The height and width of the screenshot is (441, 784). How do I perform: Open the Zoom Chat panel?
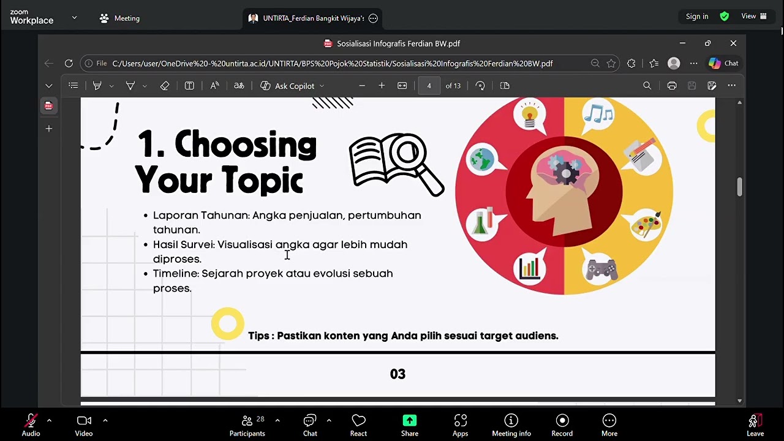pos(310,425)
